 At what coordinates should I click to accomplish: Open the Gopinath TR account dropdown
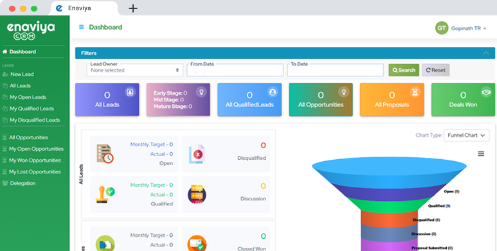(469, 28)
